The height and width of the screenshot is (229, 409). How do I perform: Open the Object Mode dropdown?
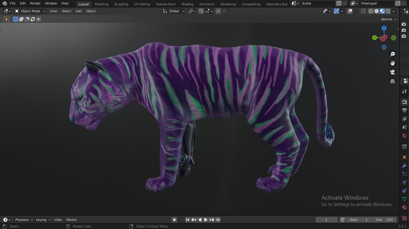coord(30,11)
